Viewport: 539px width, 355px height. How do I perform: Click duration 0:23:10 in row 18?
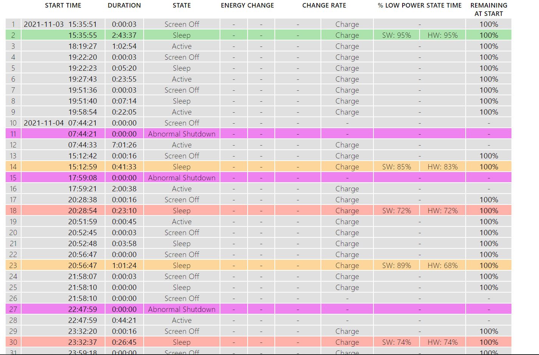[x=124, y=211]
